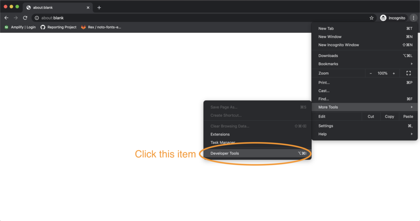This screenshot has width=420, height=221.
Task: Bookmark this page with the star icon
Action: (x=372, y=18)
